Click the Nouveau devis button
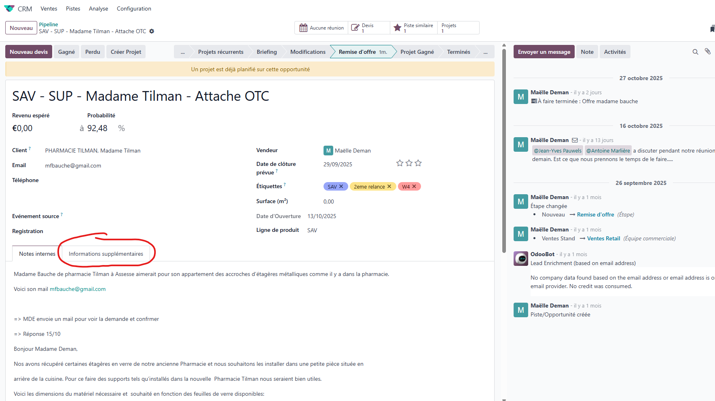This screenshot has width=715, height=401. pyautogui.click(x=29, y=52)
